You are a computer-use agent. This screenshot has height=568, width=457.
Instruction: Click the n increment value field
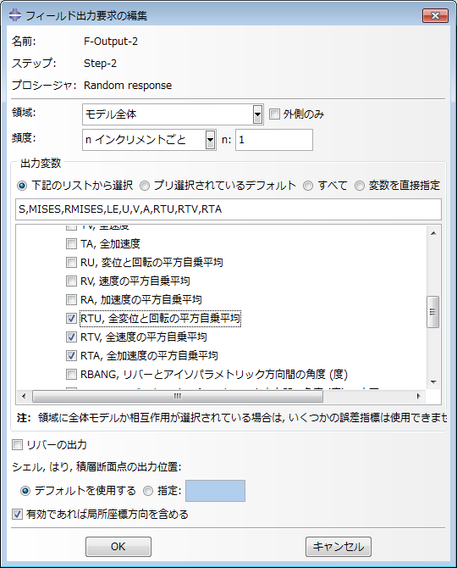[274, 140]
